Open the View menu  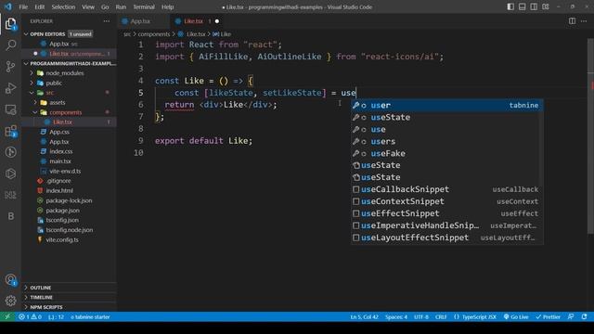[88, 6]
